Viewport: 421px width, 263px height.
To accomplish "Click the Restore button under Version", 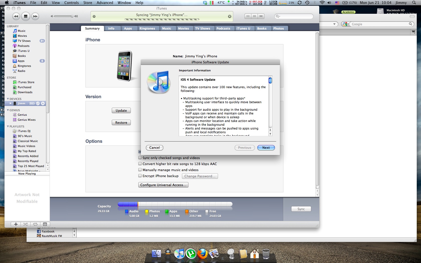I will [x=121, y=122].
